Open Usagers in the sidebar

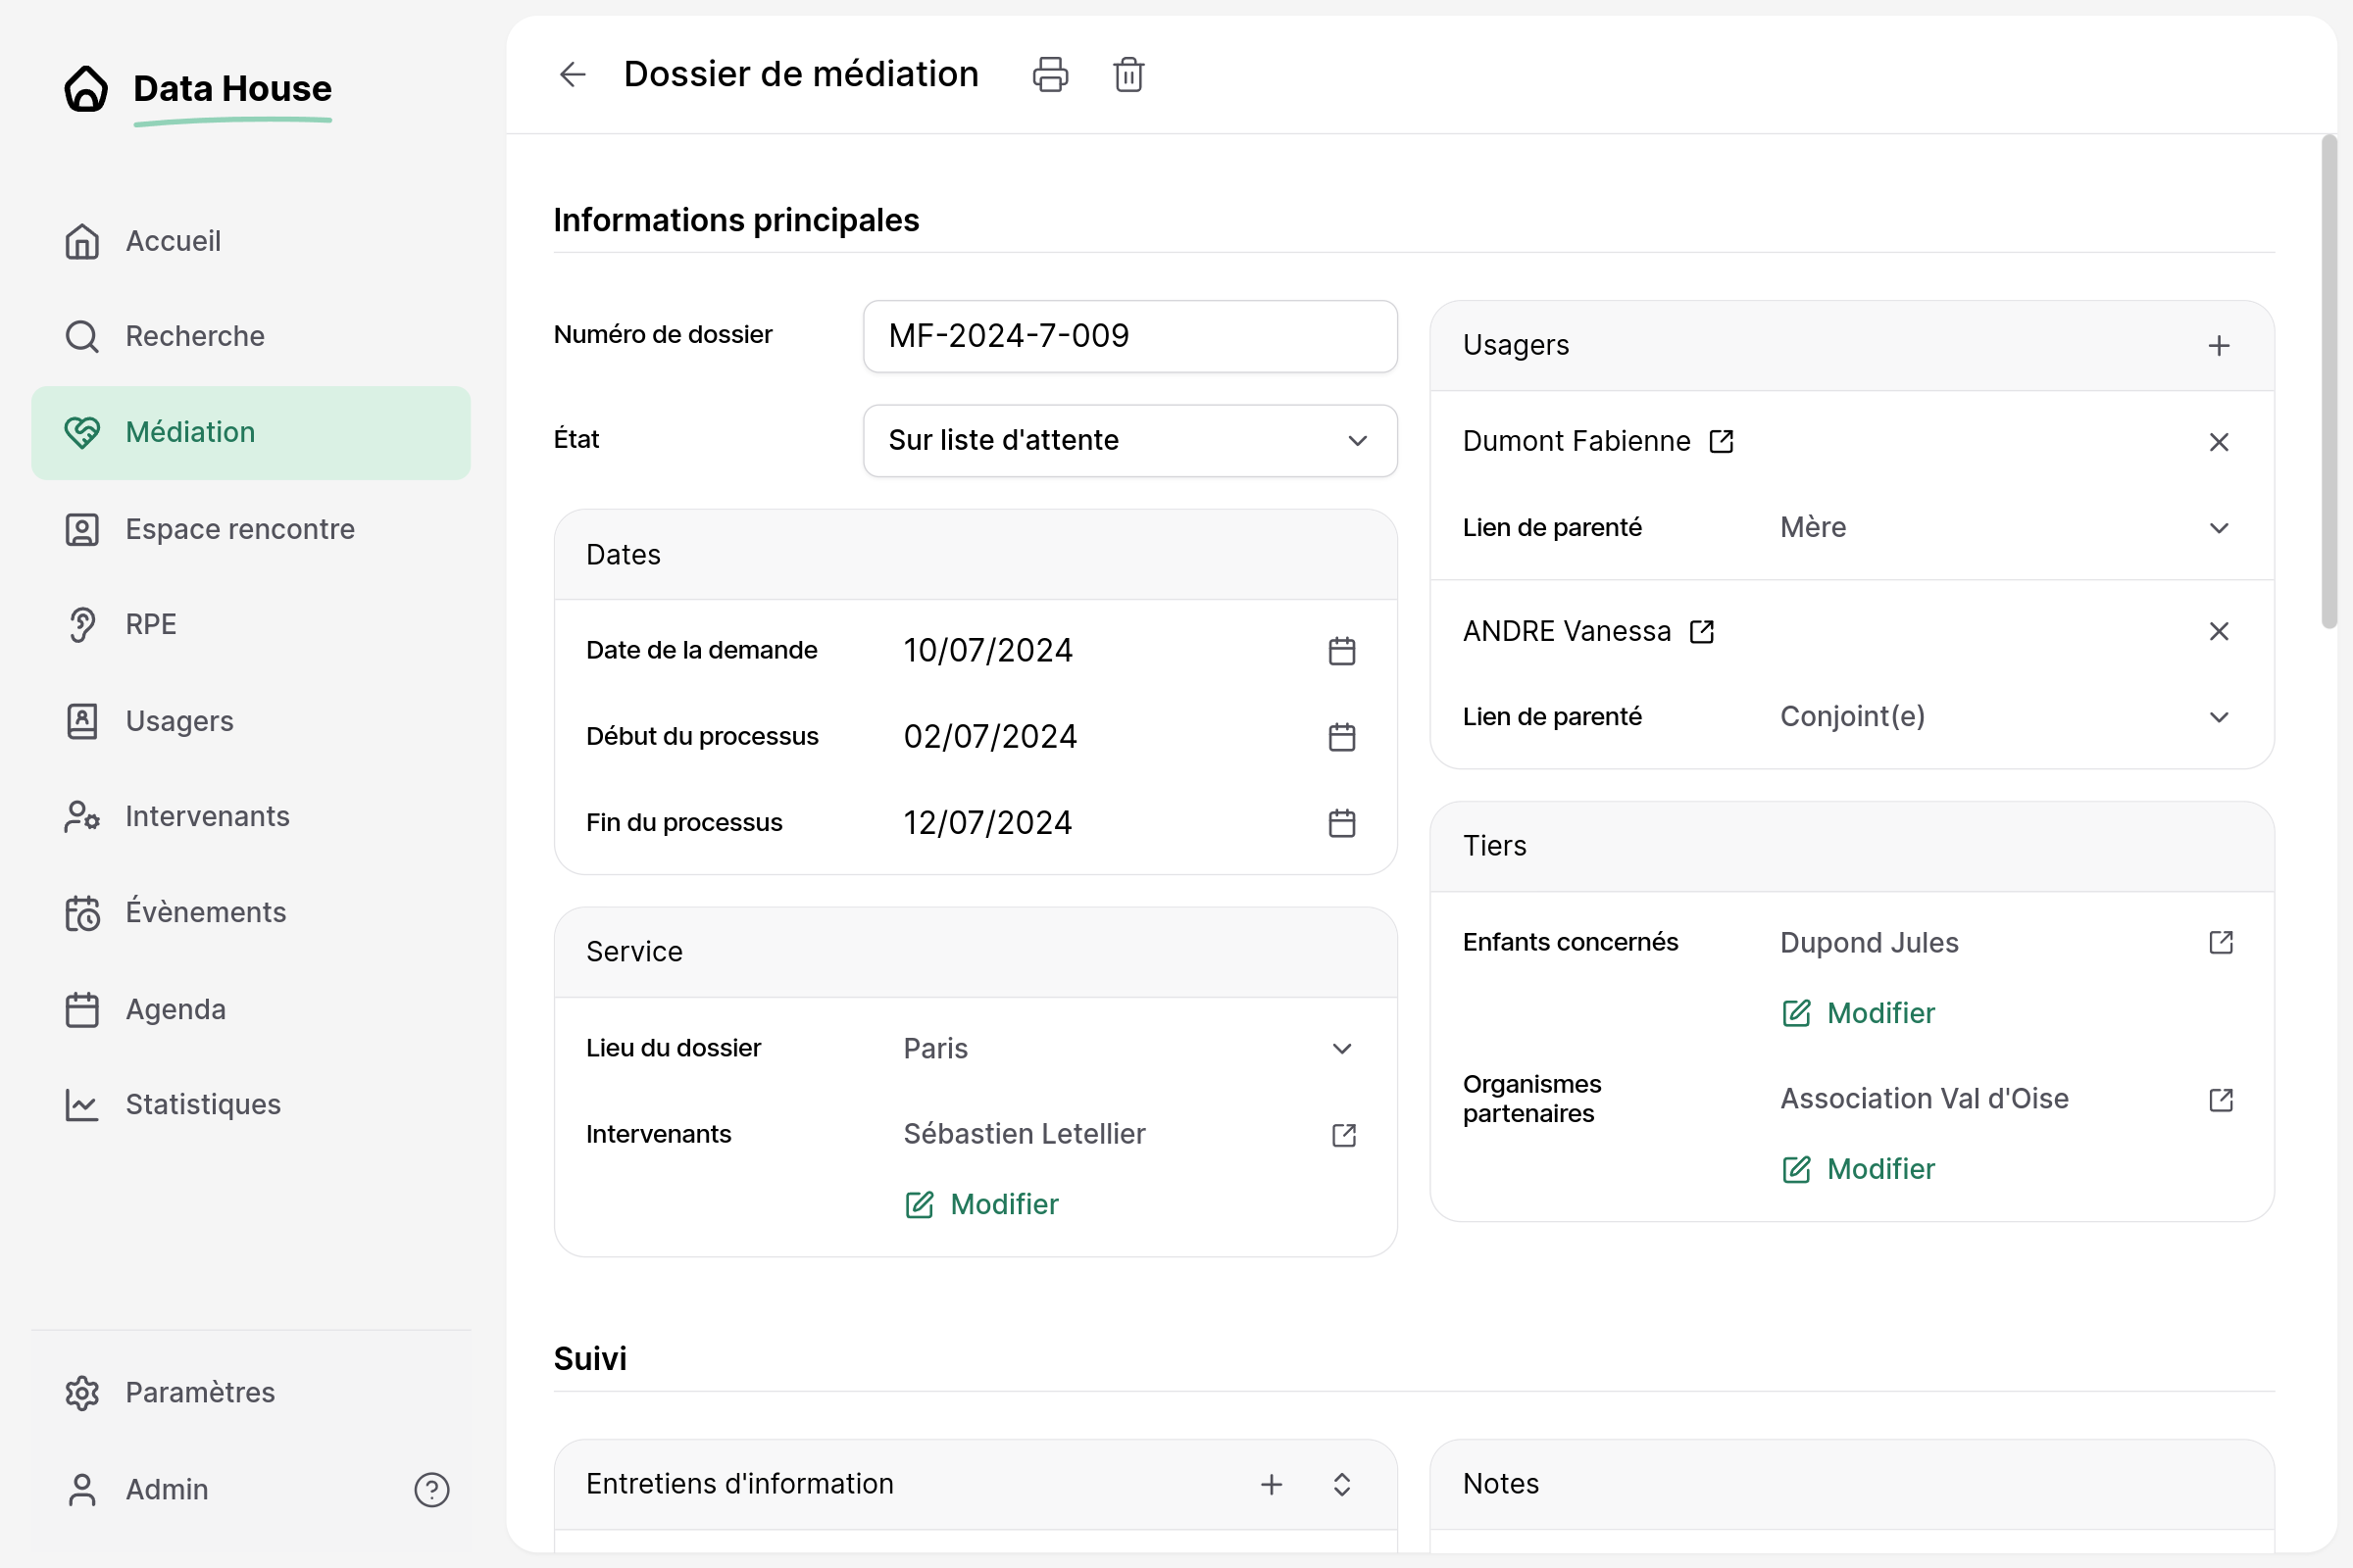(x=250, y=721)
